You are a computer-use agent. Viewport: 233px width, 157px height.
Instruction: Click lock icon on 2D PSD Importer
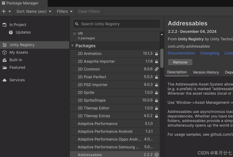coord(157,85)
